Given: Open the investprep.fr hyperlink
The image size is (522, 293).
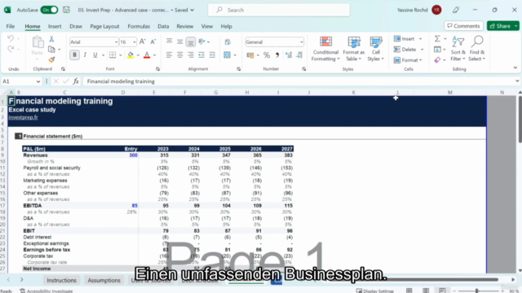Looking at the screenshot, I should (24, 117).
